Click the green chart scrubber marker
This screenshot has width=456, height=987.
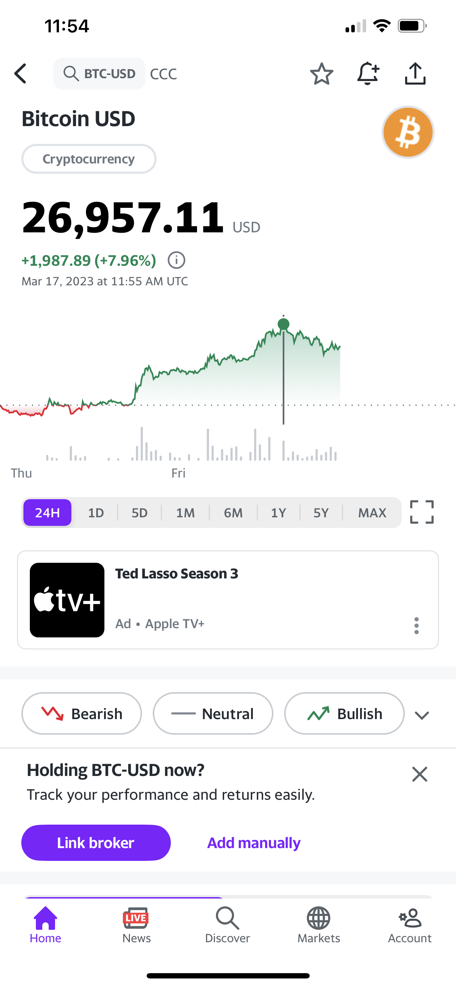click(x=283, y=324)
